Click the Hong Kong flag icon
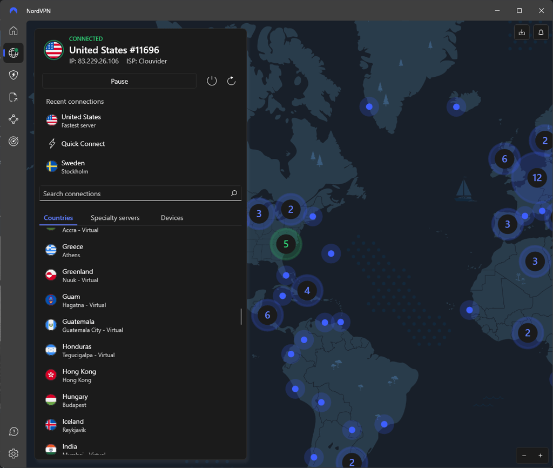553x468 pixels. click(x=51, y=375)
